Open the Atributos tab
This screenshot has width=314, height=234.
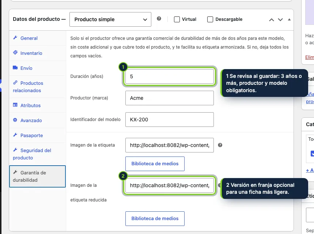click(37, 105)
